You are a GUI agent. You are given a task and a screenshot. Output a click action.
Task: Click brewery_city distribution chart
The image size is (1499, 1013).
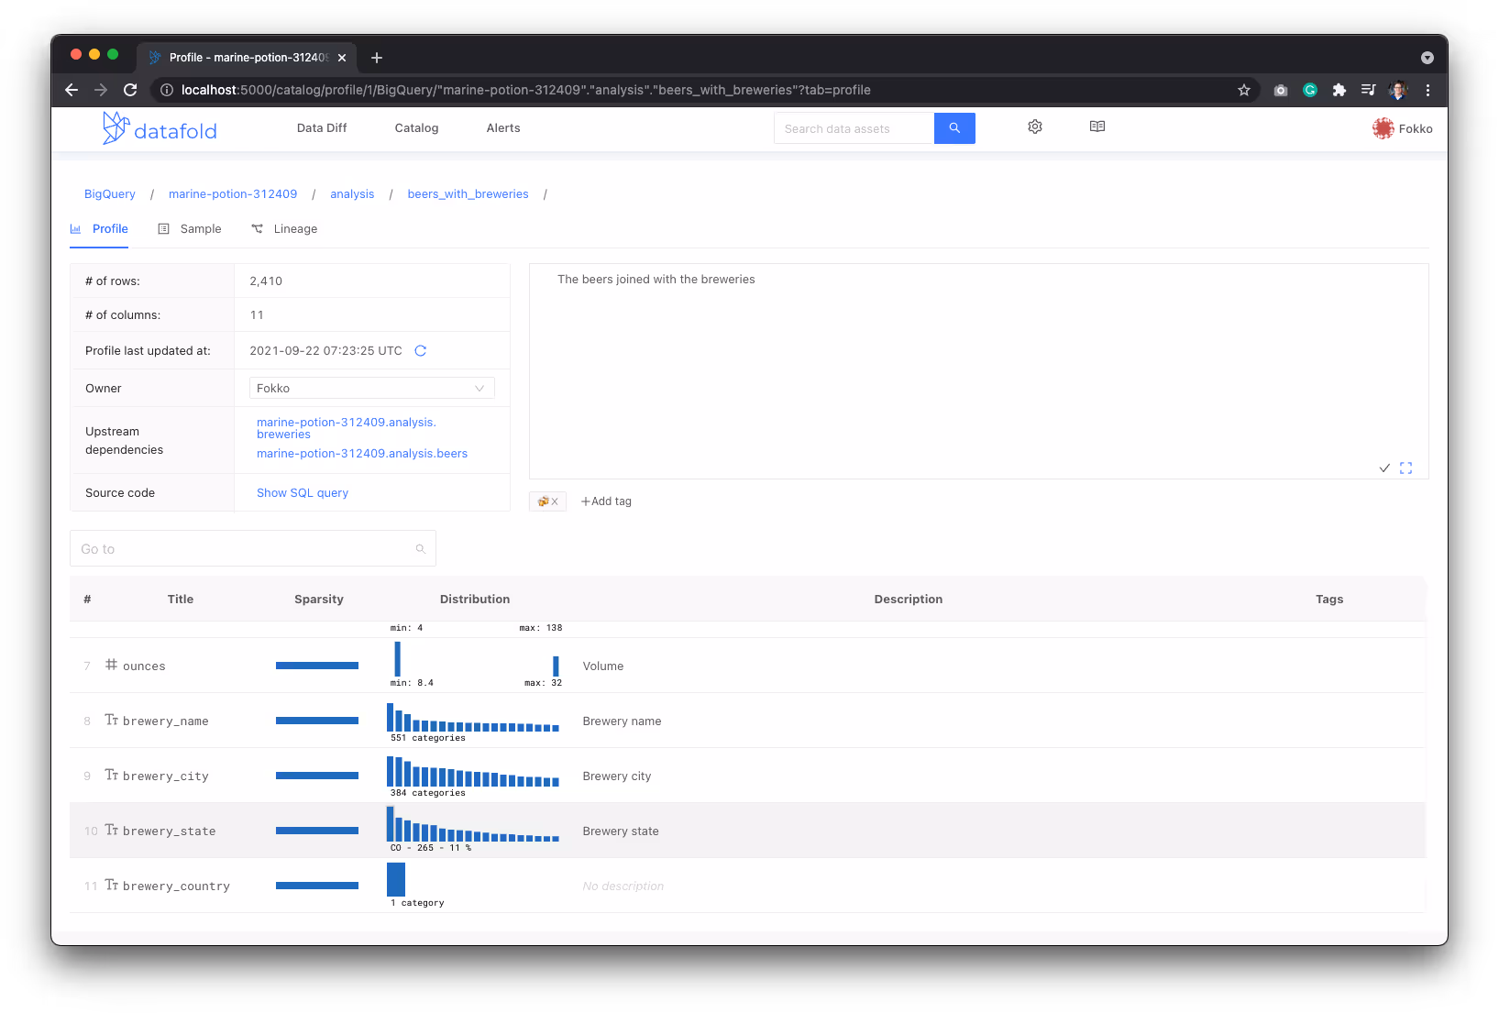473,772
